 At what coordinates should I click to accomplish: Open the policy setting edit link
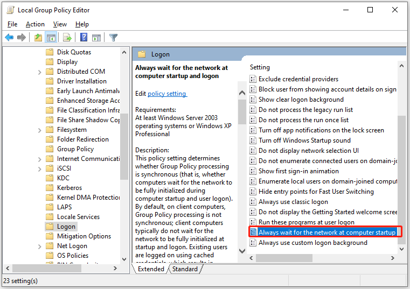[167, 94]
